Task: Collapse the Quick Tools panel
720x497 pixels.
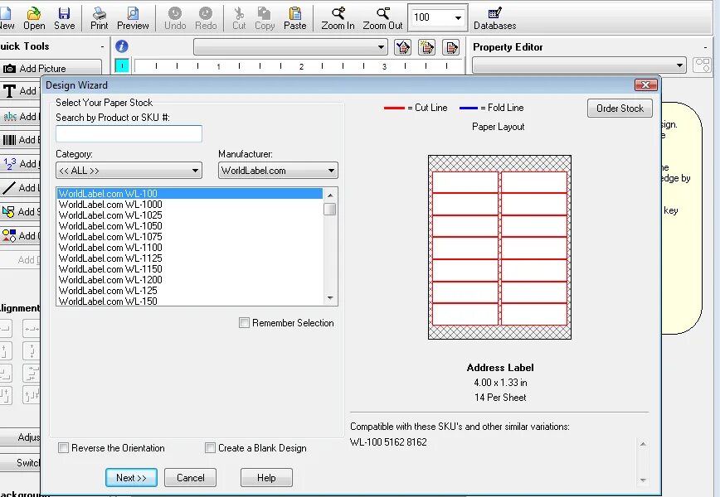Action: point(102,46)
